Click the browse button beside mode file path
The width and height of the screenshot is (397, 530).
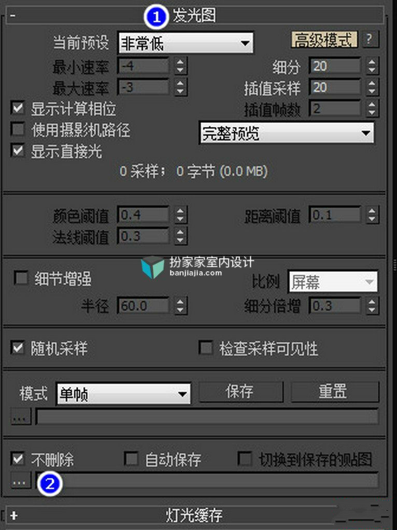(x=20, y=417)
